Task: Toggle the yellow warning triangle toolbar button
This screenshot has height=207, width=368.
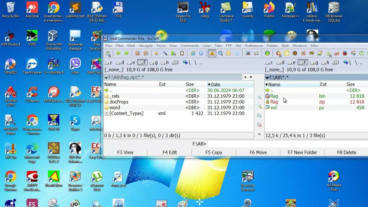Action: [x=212, y=53]
